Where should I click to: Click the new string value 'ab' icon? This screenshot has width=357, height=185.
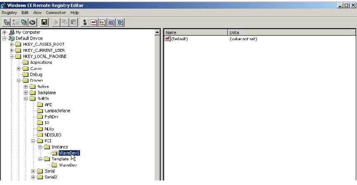[x=94, y=22]
